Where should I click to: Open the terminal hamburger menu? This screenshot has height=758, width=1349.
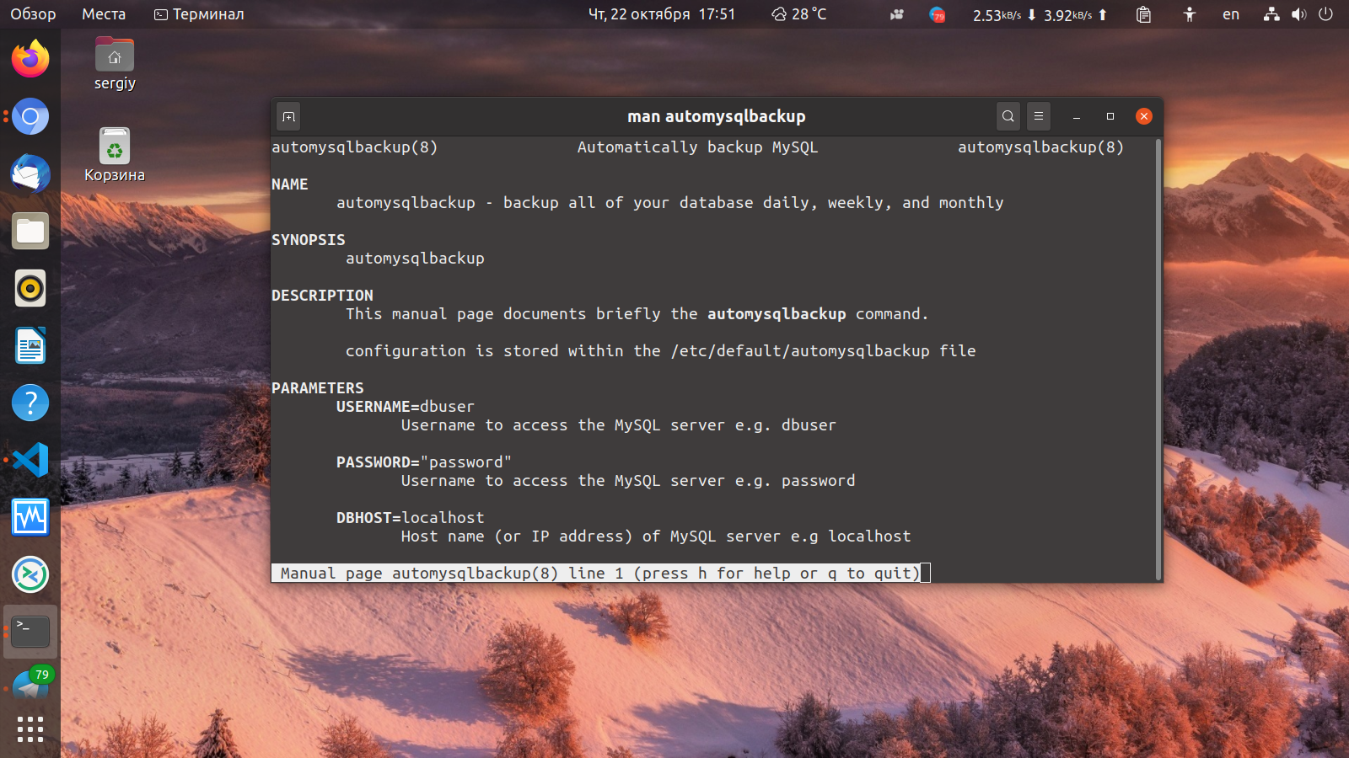click(1039, 116)
